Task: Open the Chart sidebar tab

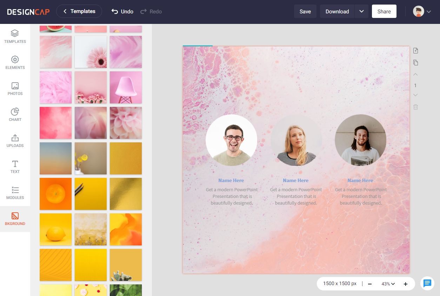Action: click(15, 115)
